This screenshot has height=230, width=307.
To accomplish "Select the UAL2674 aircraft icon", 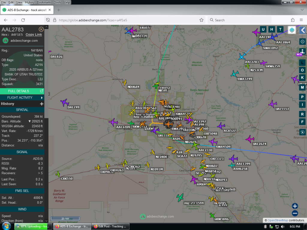I will [x=250, y=139].
